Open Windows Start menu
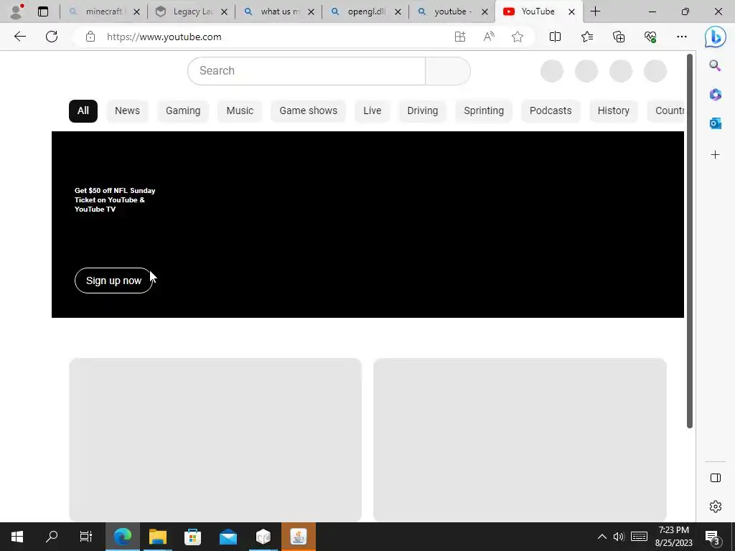Viewport: 735px width, 551px height. tap(17, 537)
